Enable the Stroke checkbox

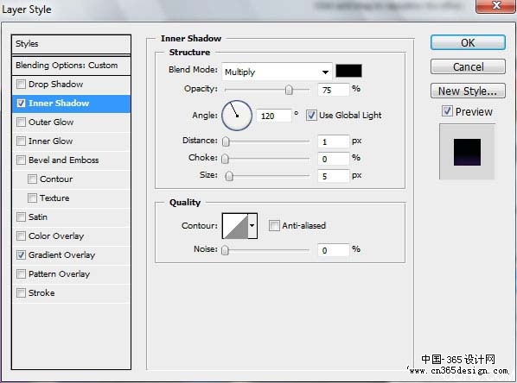[x=21, y=292]
